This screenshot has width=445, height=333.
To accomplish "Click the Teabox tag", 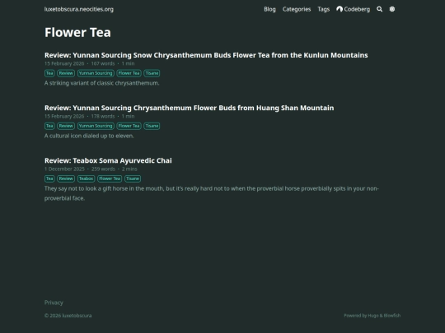I will [x=86, y=178].
